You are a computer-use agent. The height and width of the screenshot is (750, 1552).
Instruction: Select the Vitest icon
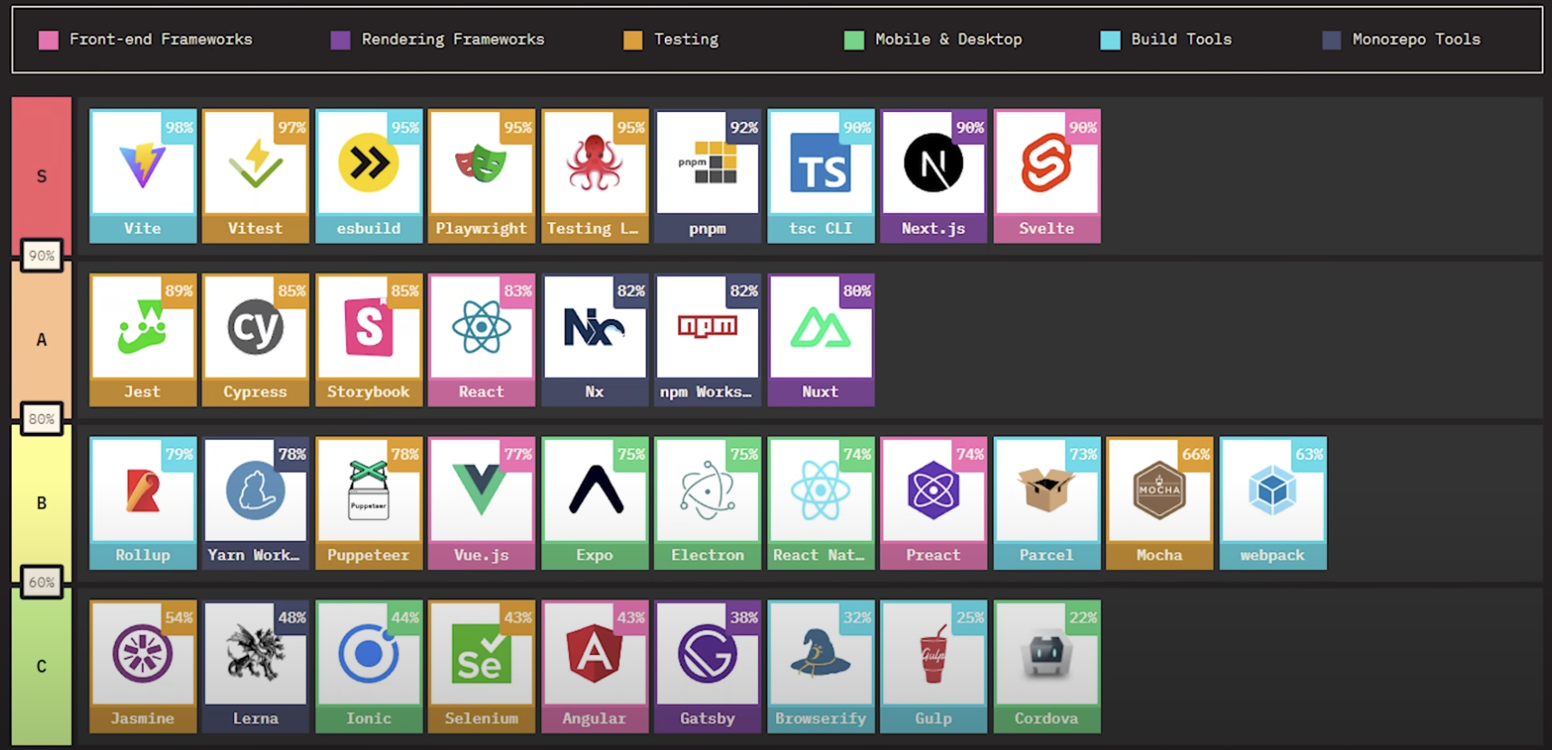(256, 164)
